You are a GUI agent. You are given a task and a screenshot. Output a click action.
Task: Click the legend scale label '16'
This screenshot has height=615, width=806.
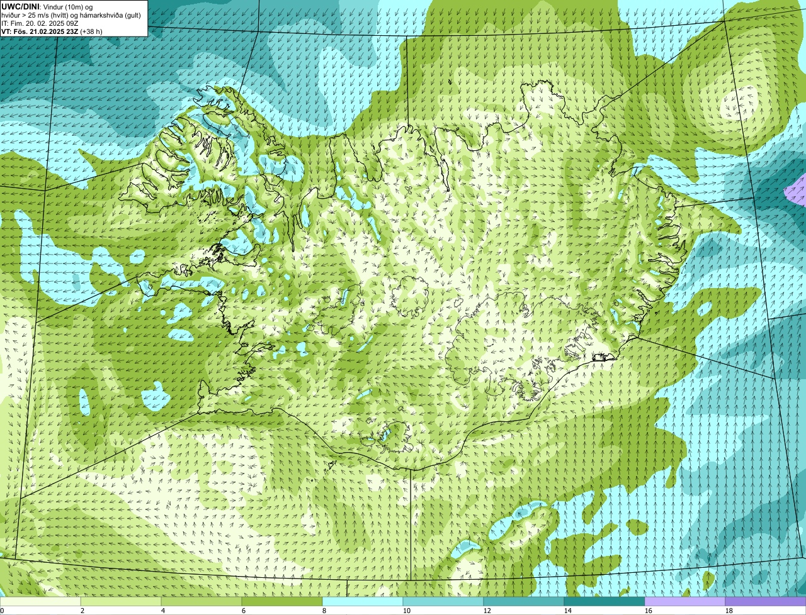[x=649, y=611]
